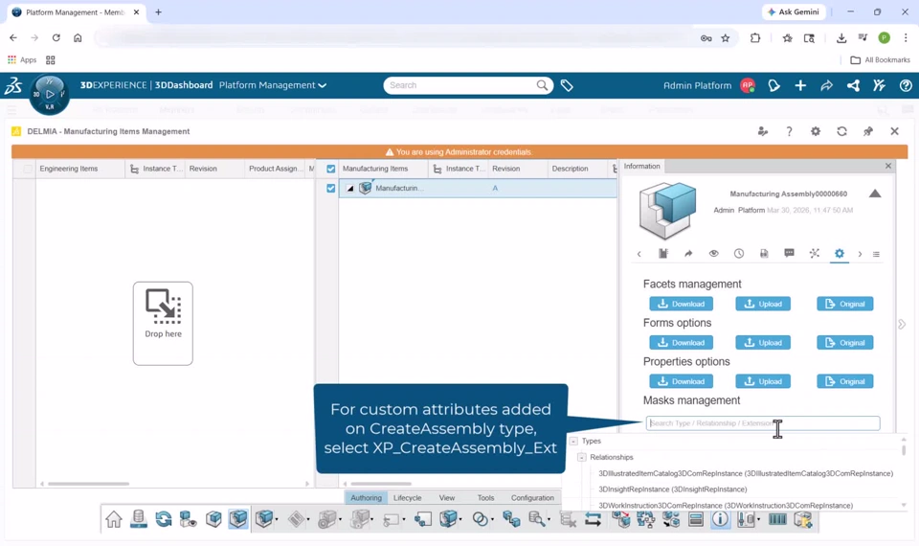Select 3DInsightRepInstance in the relationships list
Viewport: 919px width, 546px height.
click(x=672, y=489)
